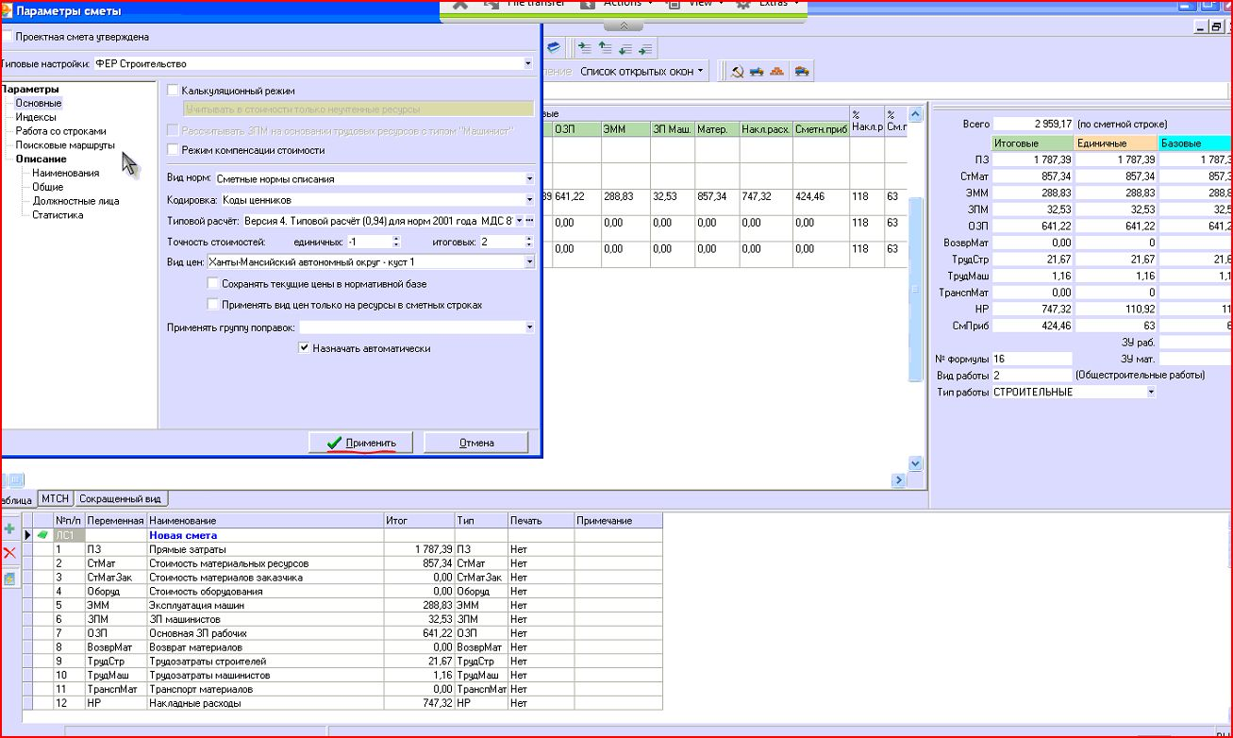Select Основные in parameters tree
This screenshot has height=738, width=1233.
(39, 103)
